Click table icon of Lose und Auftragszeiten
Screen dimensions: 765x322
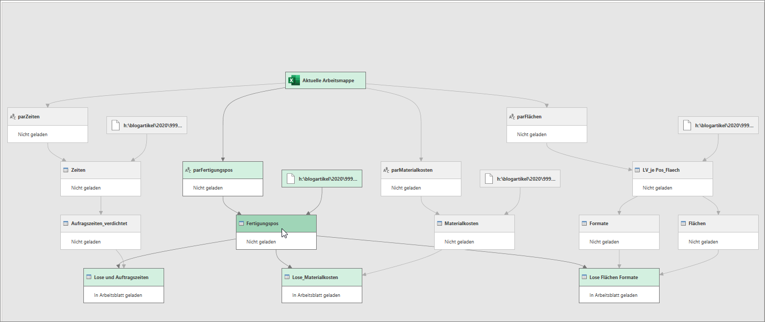point(89,277)
